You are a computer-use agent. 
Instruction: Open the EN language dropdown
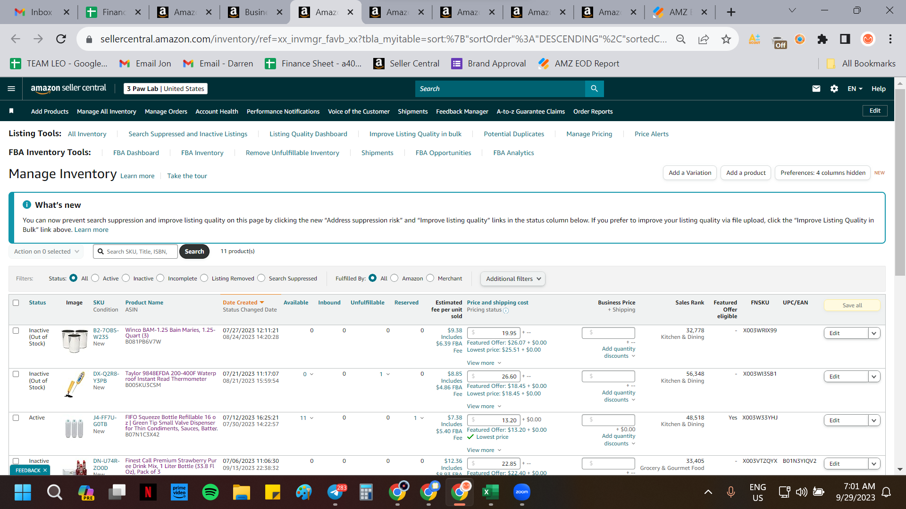[855, 89]
